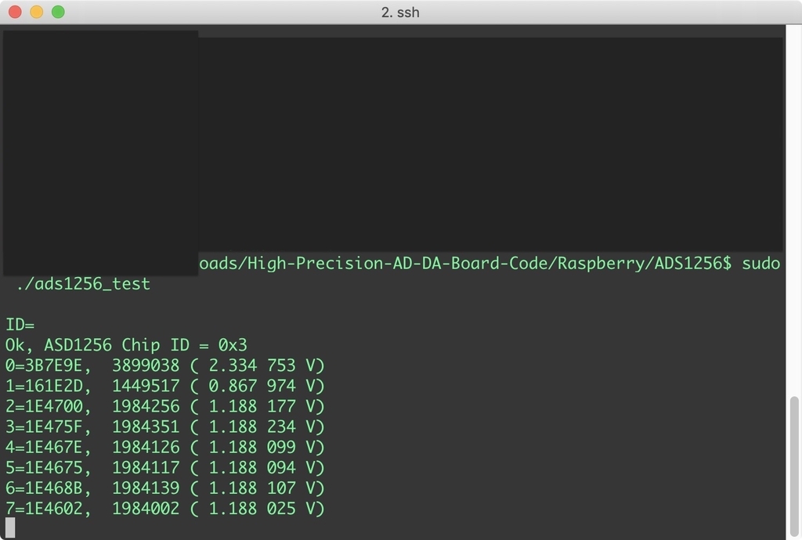Click the raw value '1984139'
The image size is (802, 540).
click(146, 488)
